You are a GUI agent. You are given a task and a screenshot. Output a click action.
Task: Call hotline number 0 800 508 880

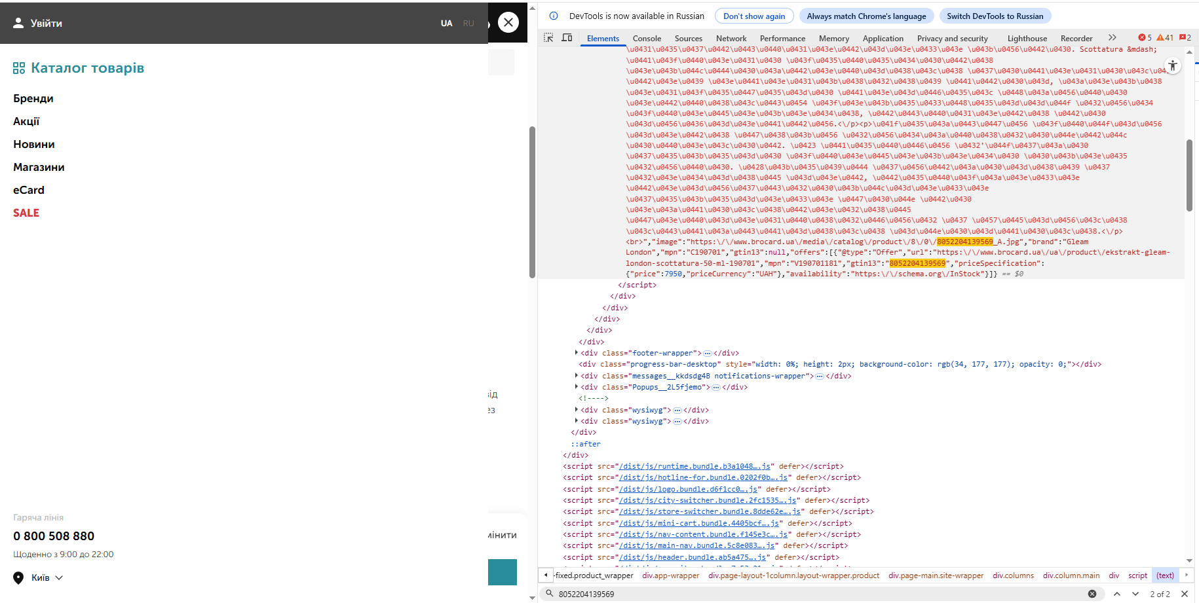point(54,536)
